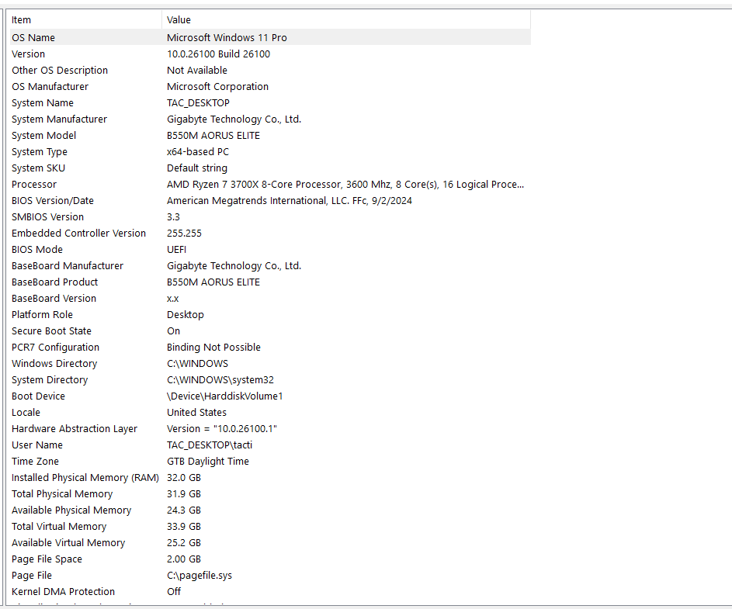Viewport: 732px width, 609px height.
Task: Select the System Manufacturer row
Action: tap(270, 119)
